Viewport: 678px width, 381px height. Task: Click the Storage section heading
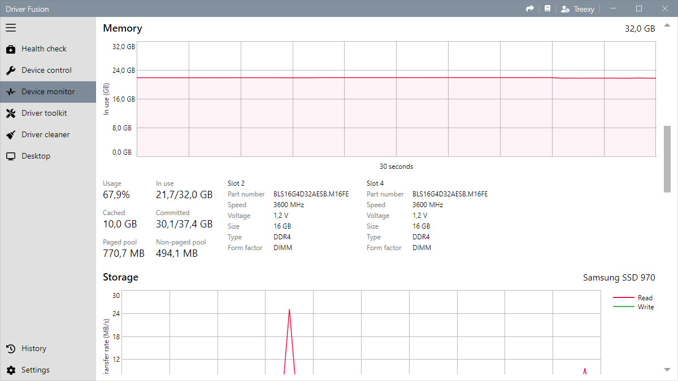[x=120, y=277]
